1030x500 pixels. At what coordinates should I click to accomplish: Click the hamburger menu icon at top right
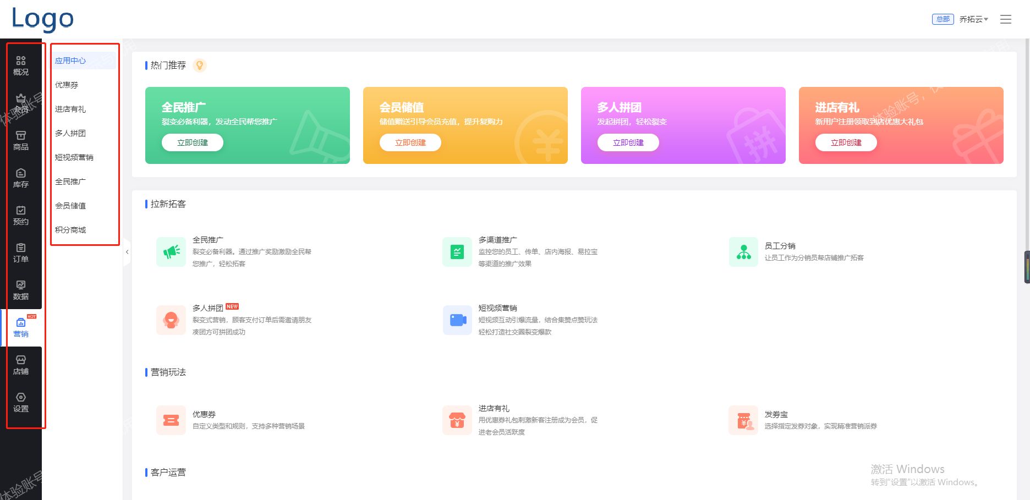(1005, 19)
